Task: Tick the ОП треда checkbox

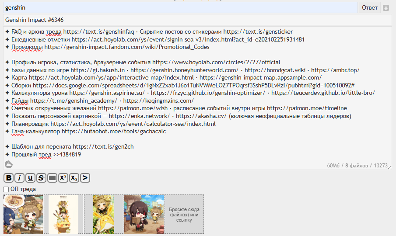Action: tap(6, 189)
